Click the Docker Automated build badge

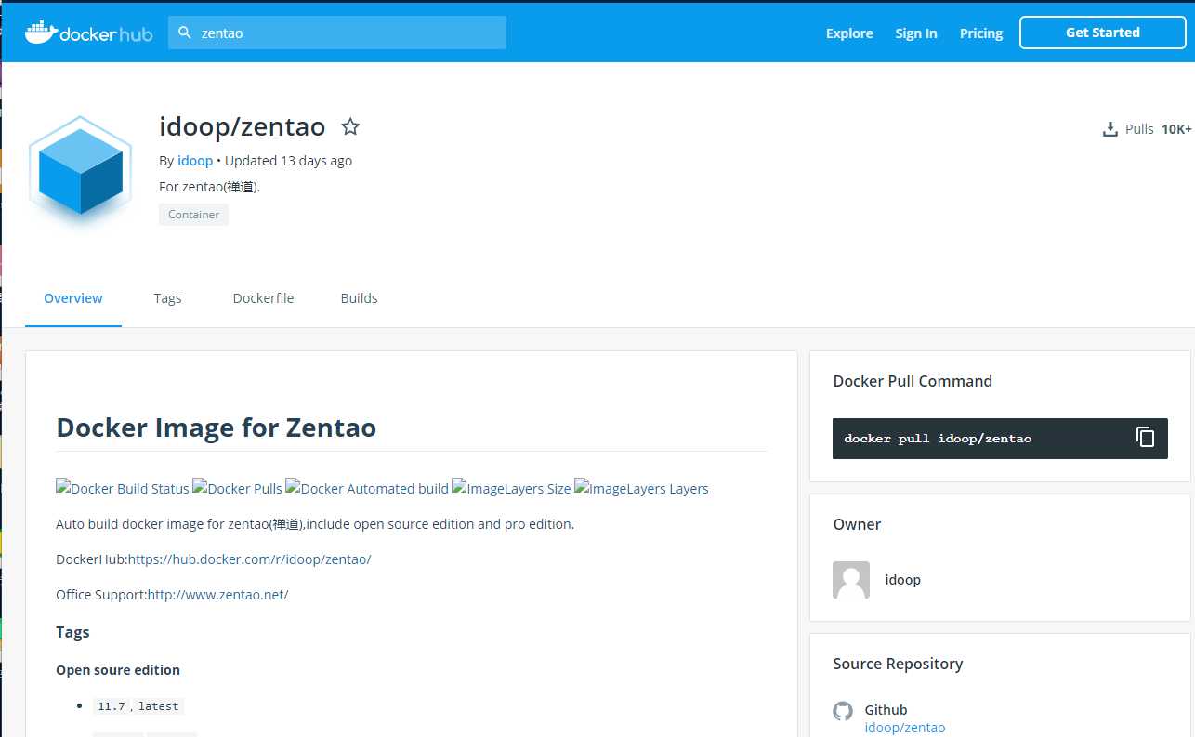pyautogui.click(x=367, y=488)
